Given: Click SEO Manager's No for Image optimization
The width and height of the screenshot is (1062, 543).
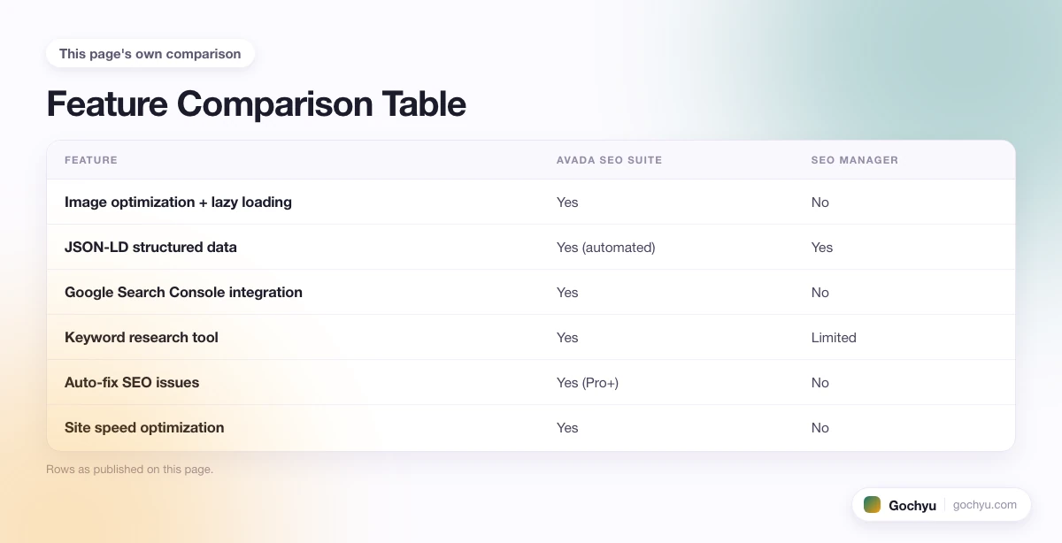Looking at the screenshot, I should click(820, 203).
